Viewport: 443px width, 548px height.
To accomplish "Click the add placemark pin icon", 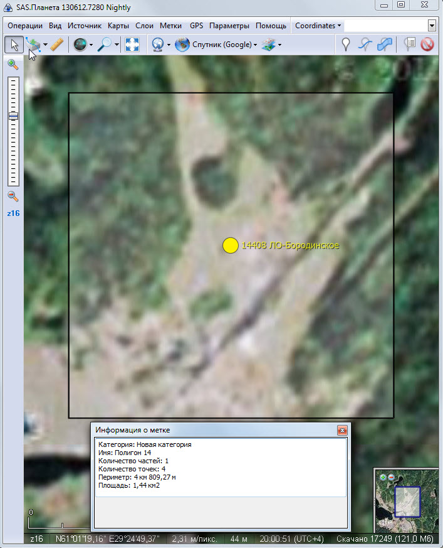I will [345, 45].
